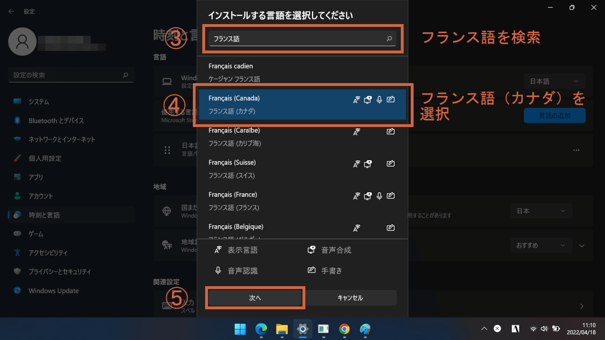Click the IME A indicator in tray

pyautogui.click(x=516, y=329)
